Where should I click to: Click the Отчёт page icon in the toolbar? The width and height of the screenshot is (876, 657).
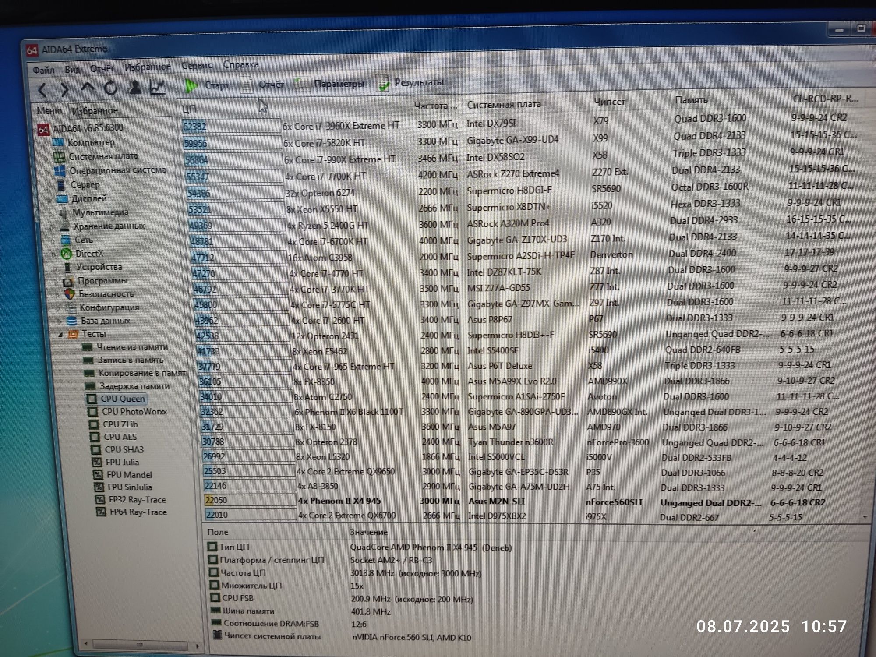pos(247,85)
